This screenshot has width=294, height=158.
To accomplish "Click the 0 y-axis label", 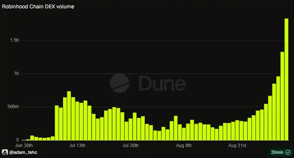I will pyautogui.click(x=17, y=139).
